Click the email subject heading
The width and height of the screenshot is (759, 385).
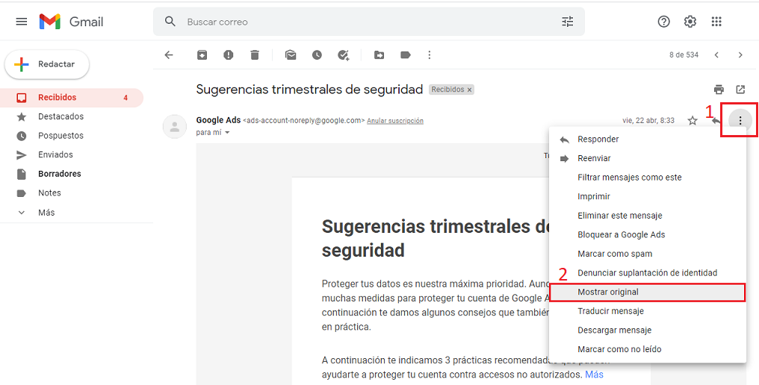(309, 90)
